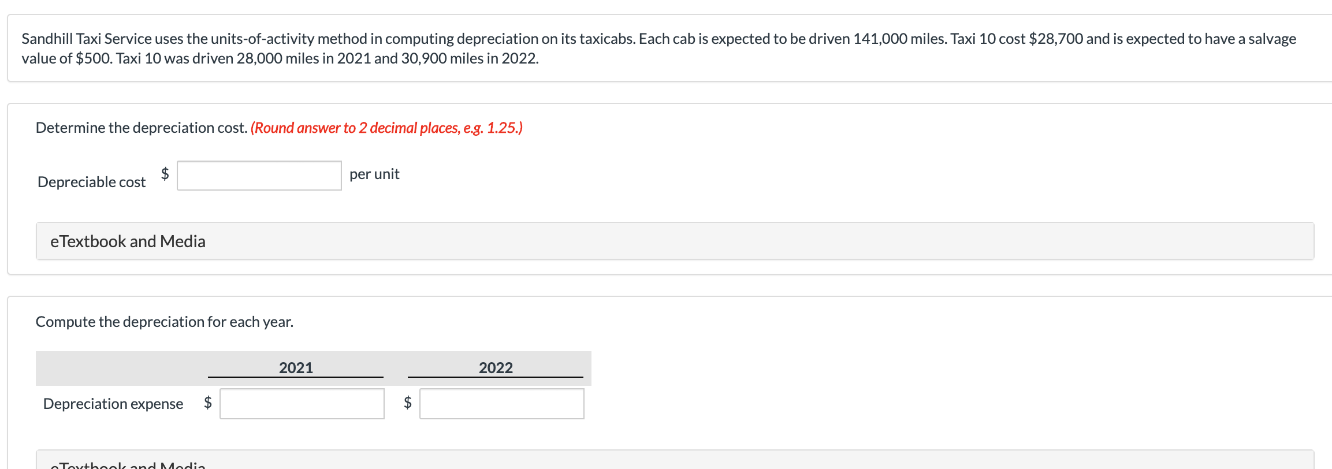Click the Depreciation expense row label
Image resolution: width=1332 pixels, height=469 pixels.
click(113, 404)
